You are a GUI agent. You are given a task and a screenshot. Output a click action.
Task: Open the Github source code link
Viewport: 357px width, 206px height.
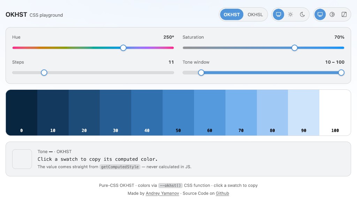pyautogui.click(x=222, y=193)
